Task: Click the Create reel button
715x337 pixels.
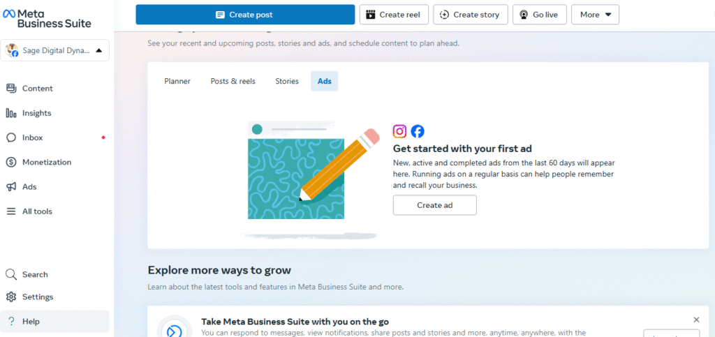Action: 394,15
